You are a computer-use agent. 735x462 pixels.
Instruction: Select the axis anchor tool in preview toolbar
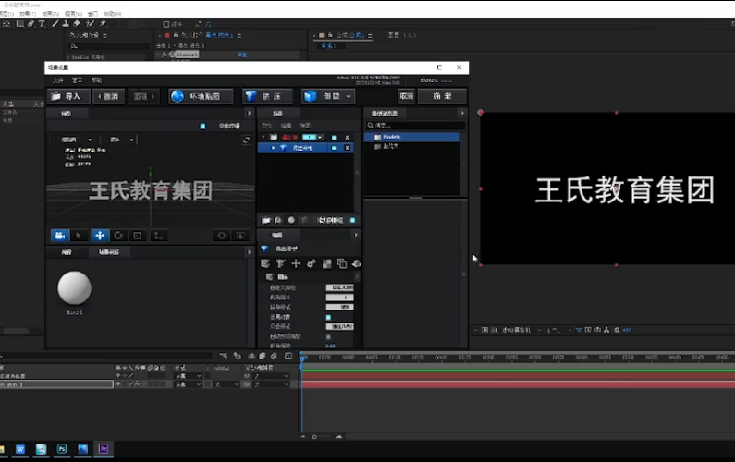tap(158, 236)
